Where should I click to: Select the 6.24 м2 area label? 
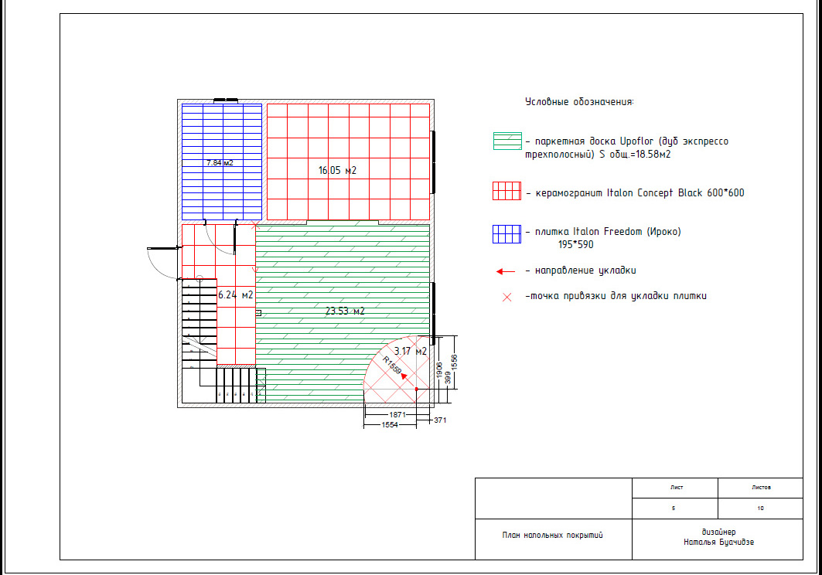(235, 295)
